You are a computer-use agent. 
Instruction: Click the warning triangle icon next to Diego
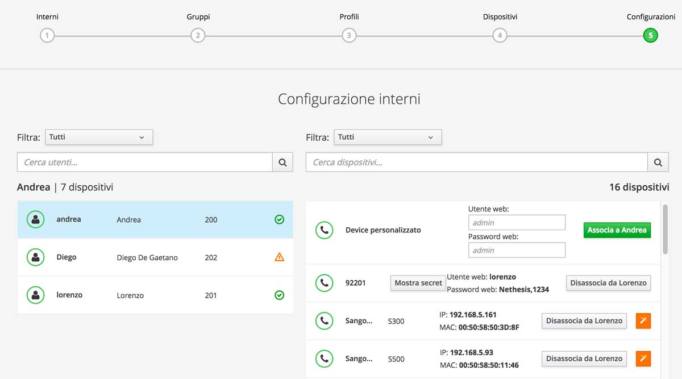click(x=279, y=257)
